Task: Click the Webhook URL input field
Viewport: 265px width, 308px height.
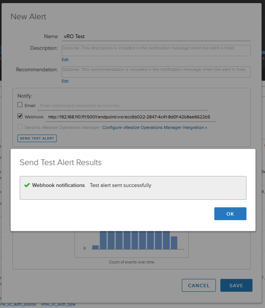Action: click(x=130, y=117)
